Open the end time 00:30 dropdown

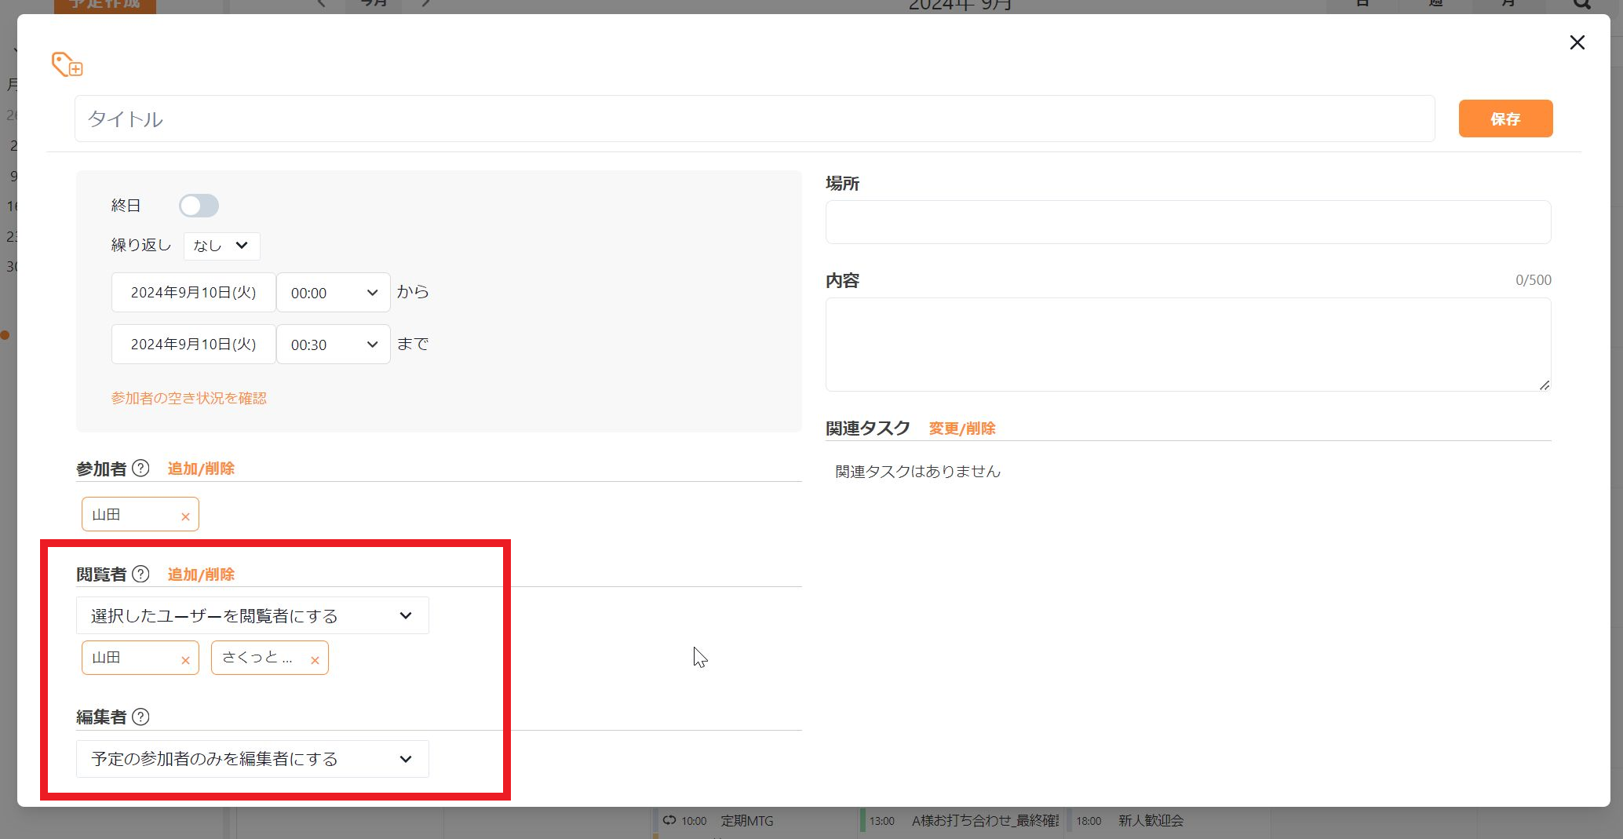tap(333, 344)
